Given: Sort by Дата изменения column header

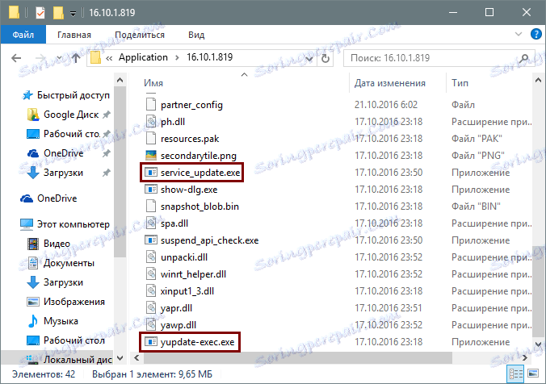Looking at the screenshot, I should pyautogui.click(x=389, y=83).
